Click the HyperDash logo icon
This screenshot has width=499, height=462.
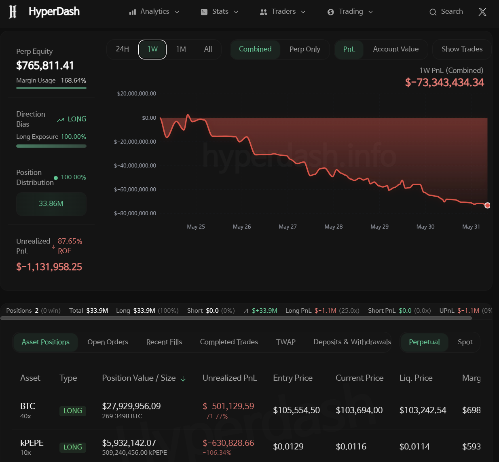coord(12,12)
